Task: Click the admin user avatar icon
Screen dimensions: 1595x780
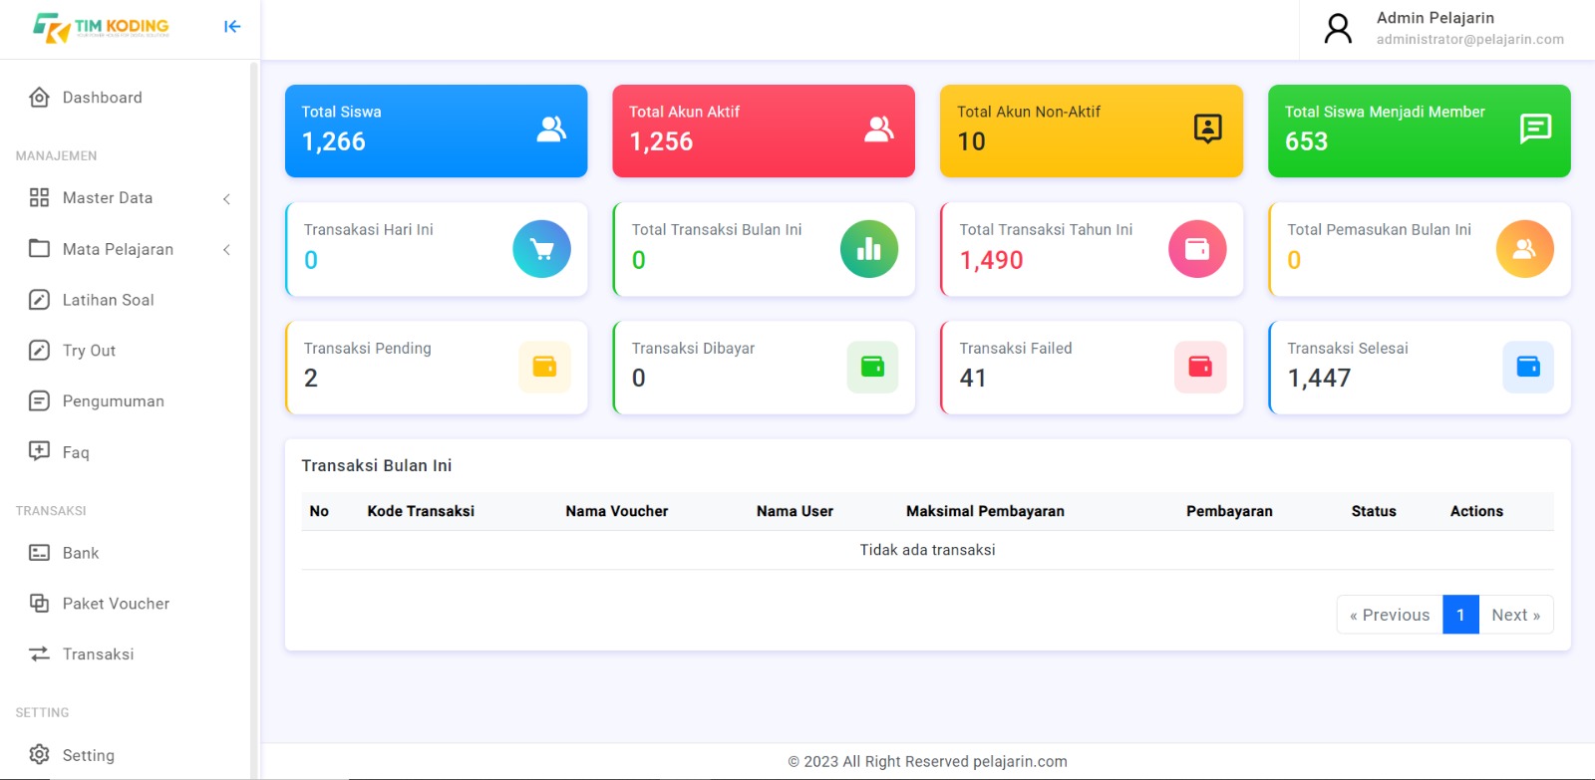Action: point(1338,28)
